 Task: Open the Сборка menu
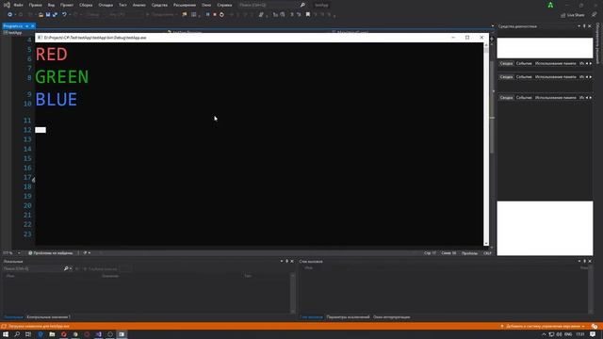[x=86, y=5]
